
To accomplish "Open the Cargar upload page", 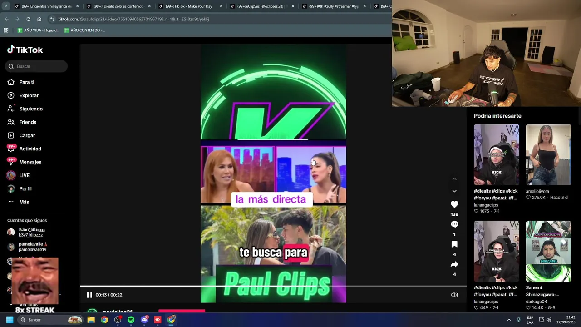I will coord(27,135).
